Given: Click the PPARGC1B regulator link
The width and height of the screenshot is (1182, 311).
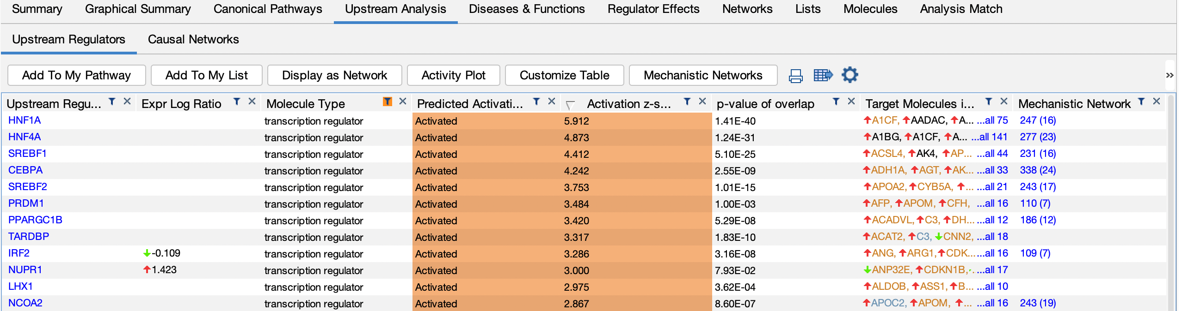Looking at the screenshot, I should click(35, 220).
